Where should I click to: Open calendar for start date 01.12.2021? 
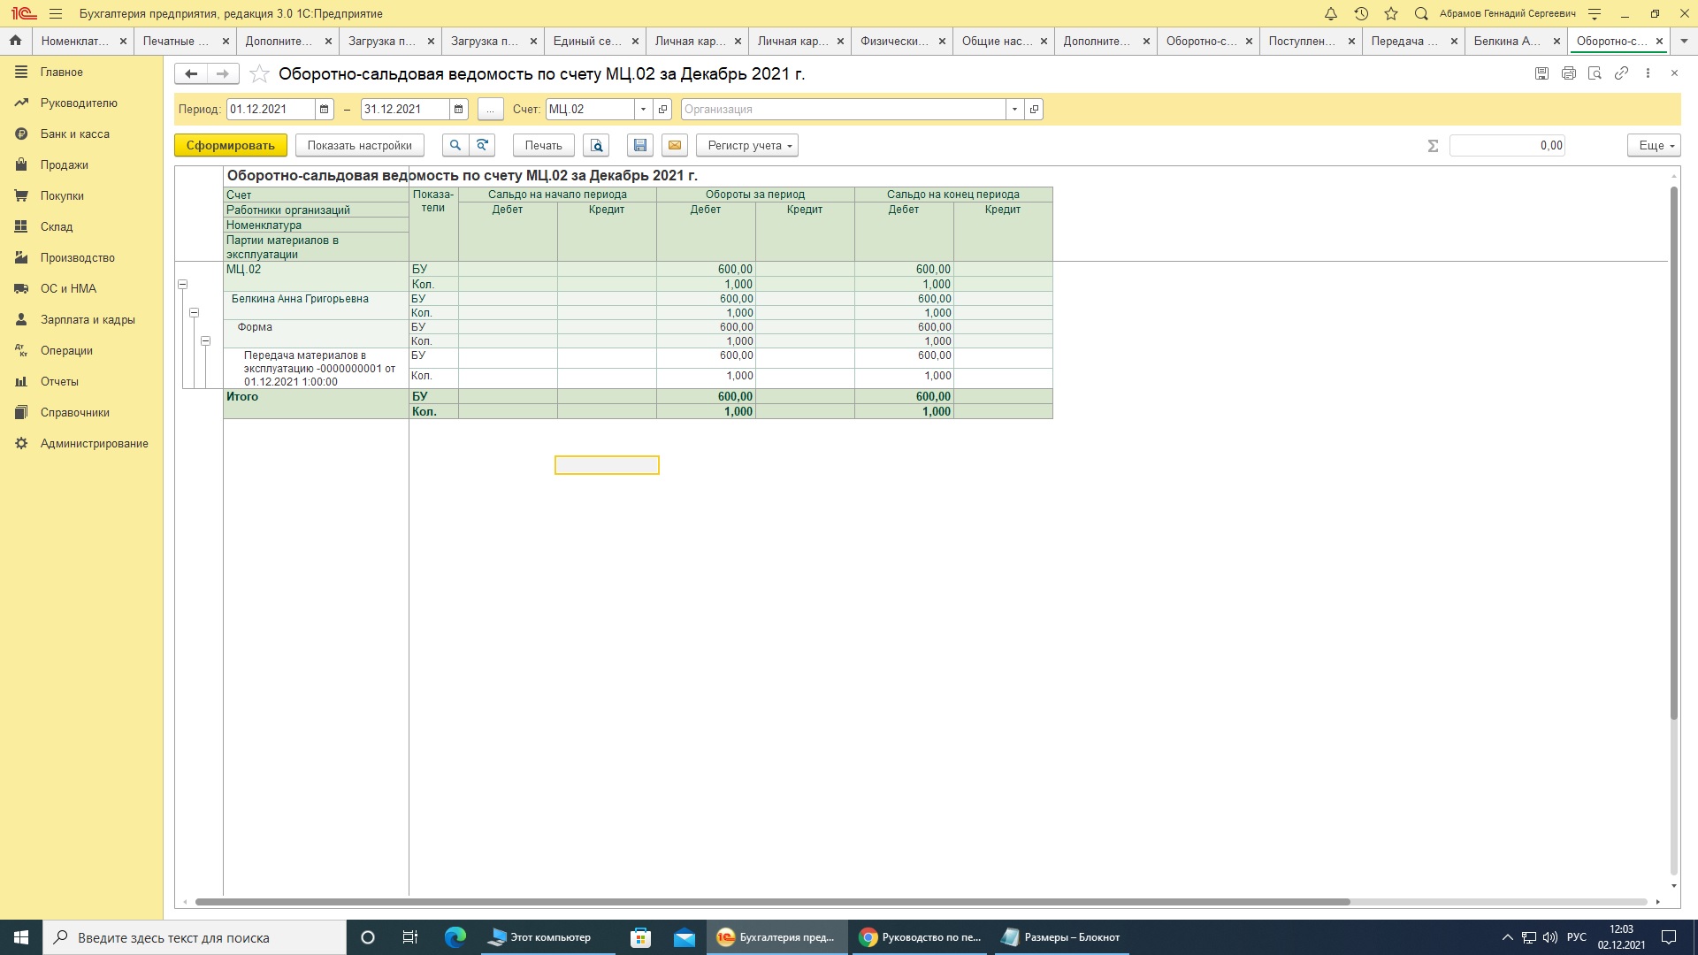coord(324,109)
